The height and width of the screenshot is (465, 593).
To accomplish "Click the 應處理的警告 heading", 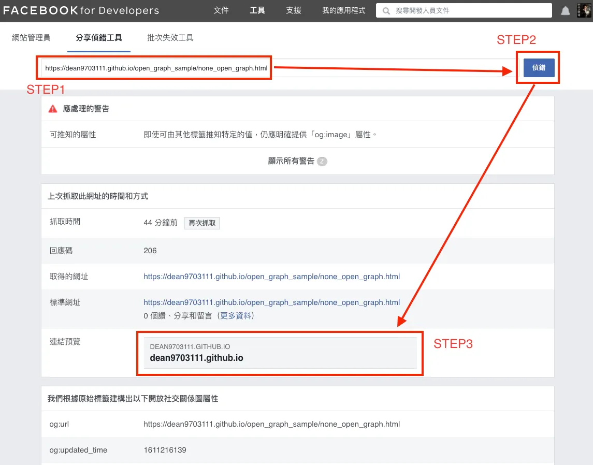I will [86, 109].
